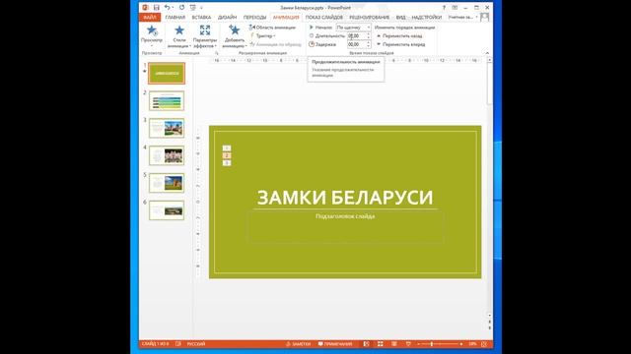The height and width of the screenshot is (354, 631).
Task: Select slide 4 thumbnail
Action: (x=167, y=155)
